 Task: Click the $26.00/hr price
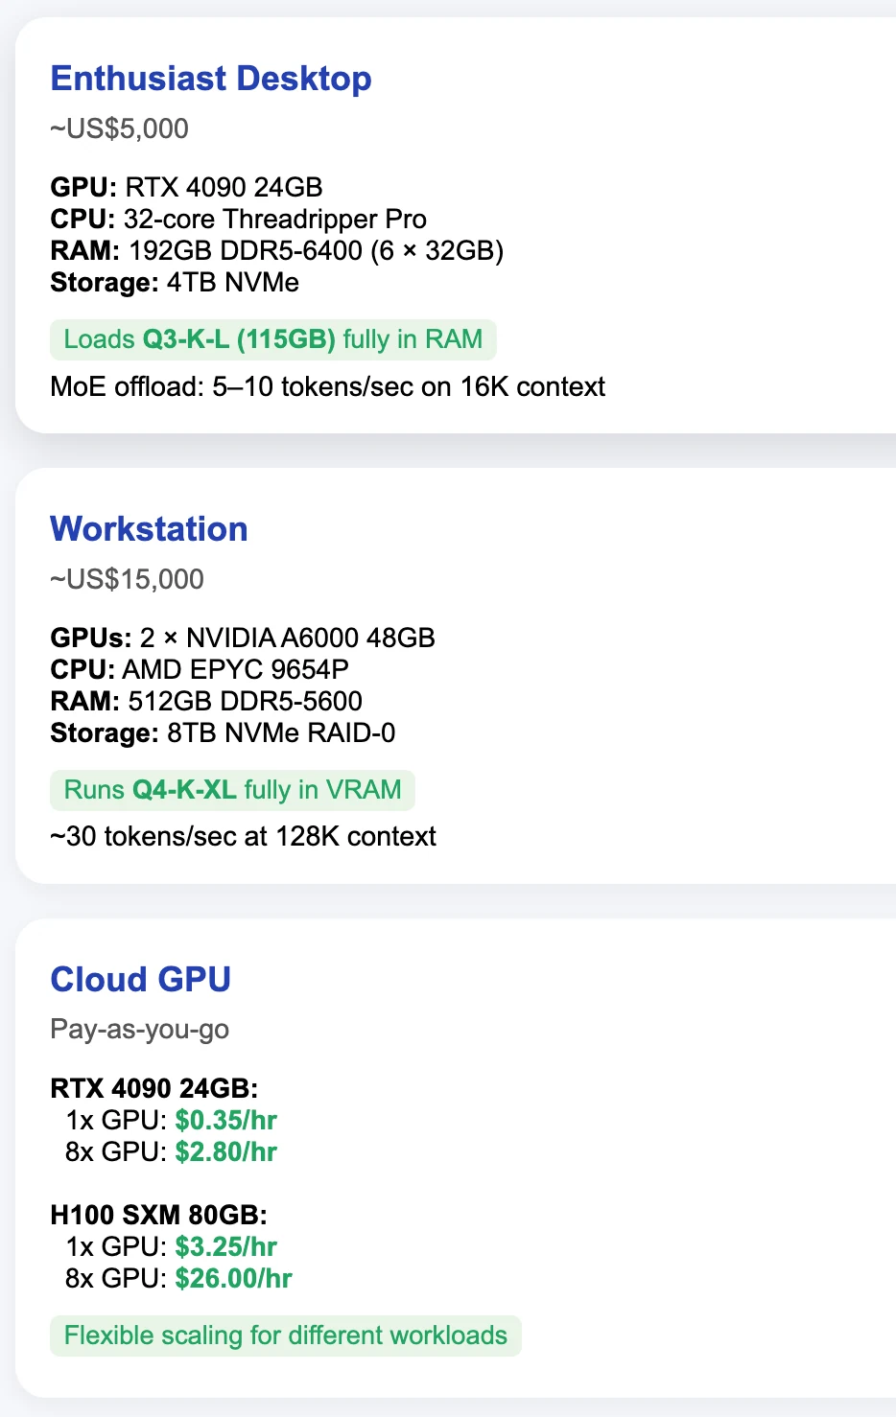pyautogui.click(x=234, y=1278)
